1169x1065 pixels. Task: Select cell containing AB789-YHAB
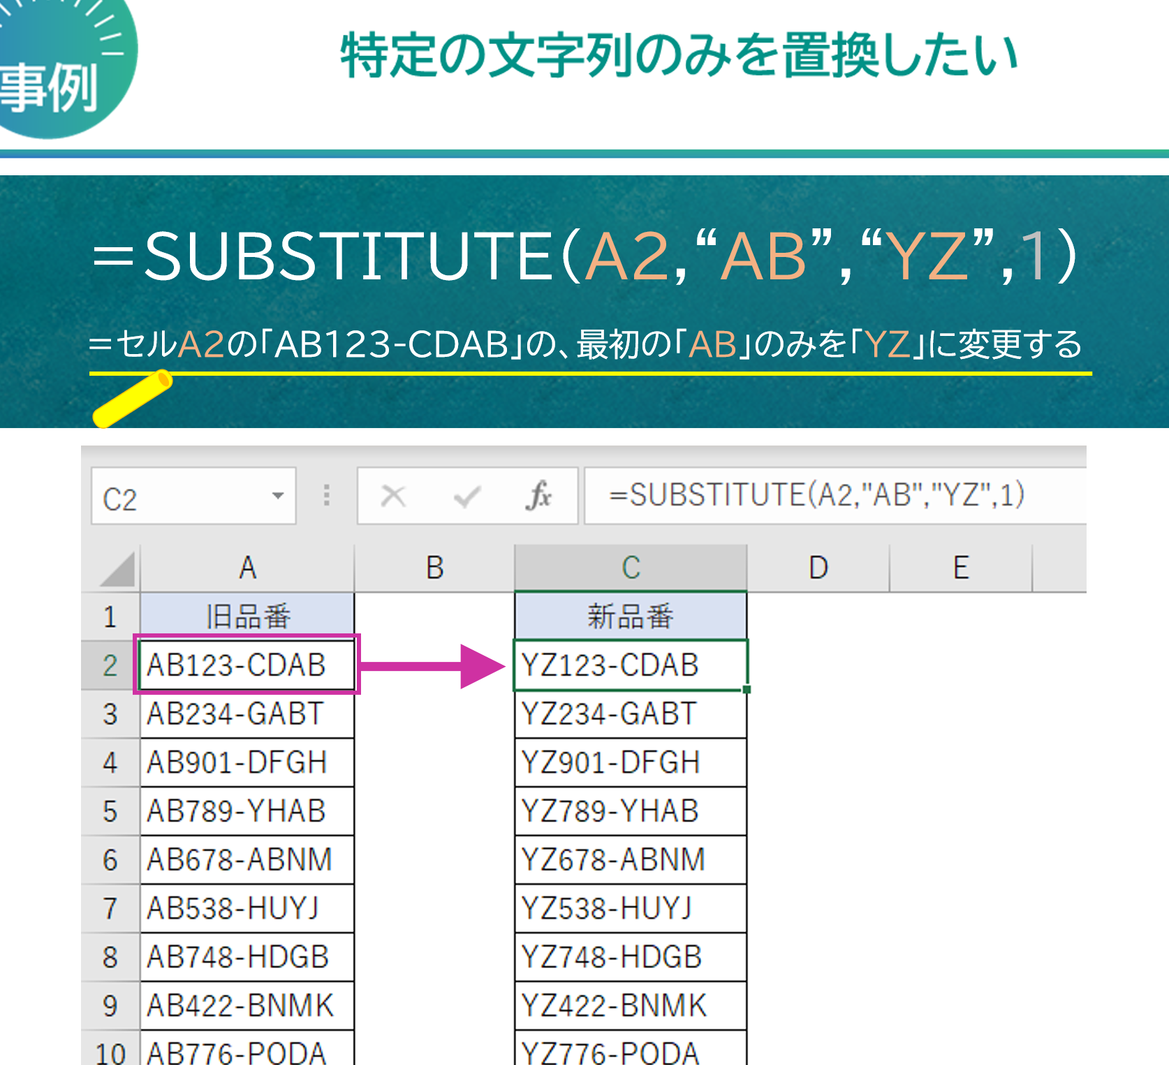247,811
